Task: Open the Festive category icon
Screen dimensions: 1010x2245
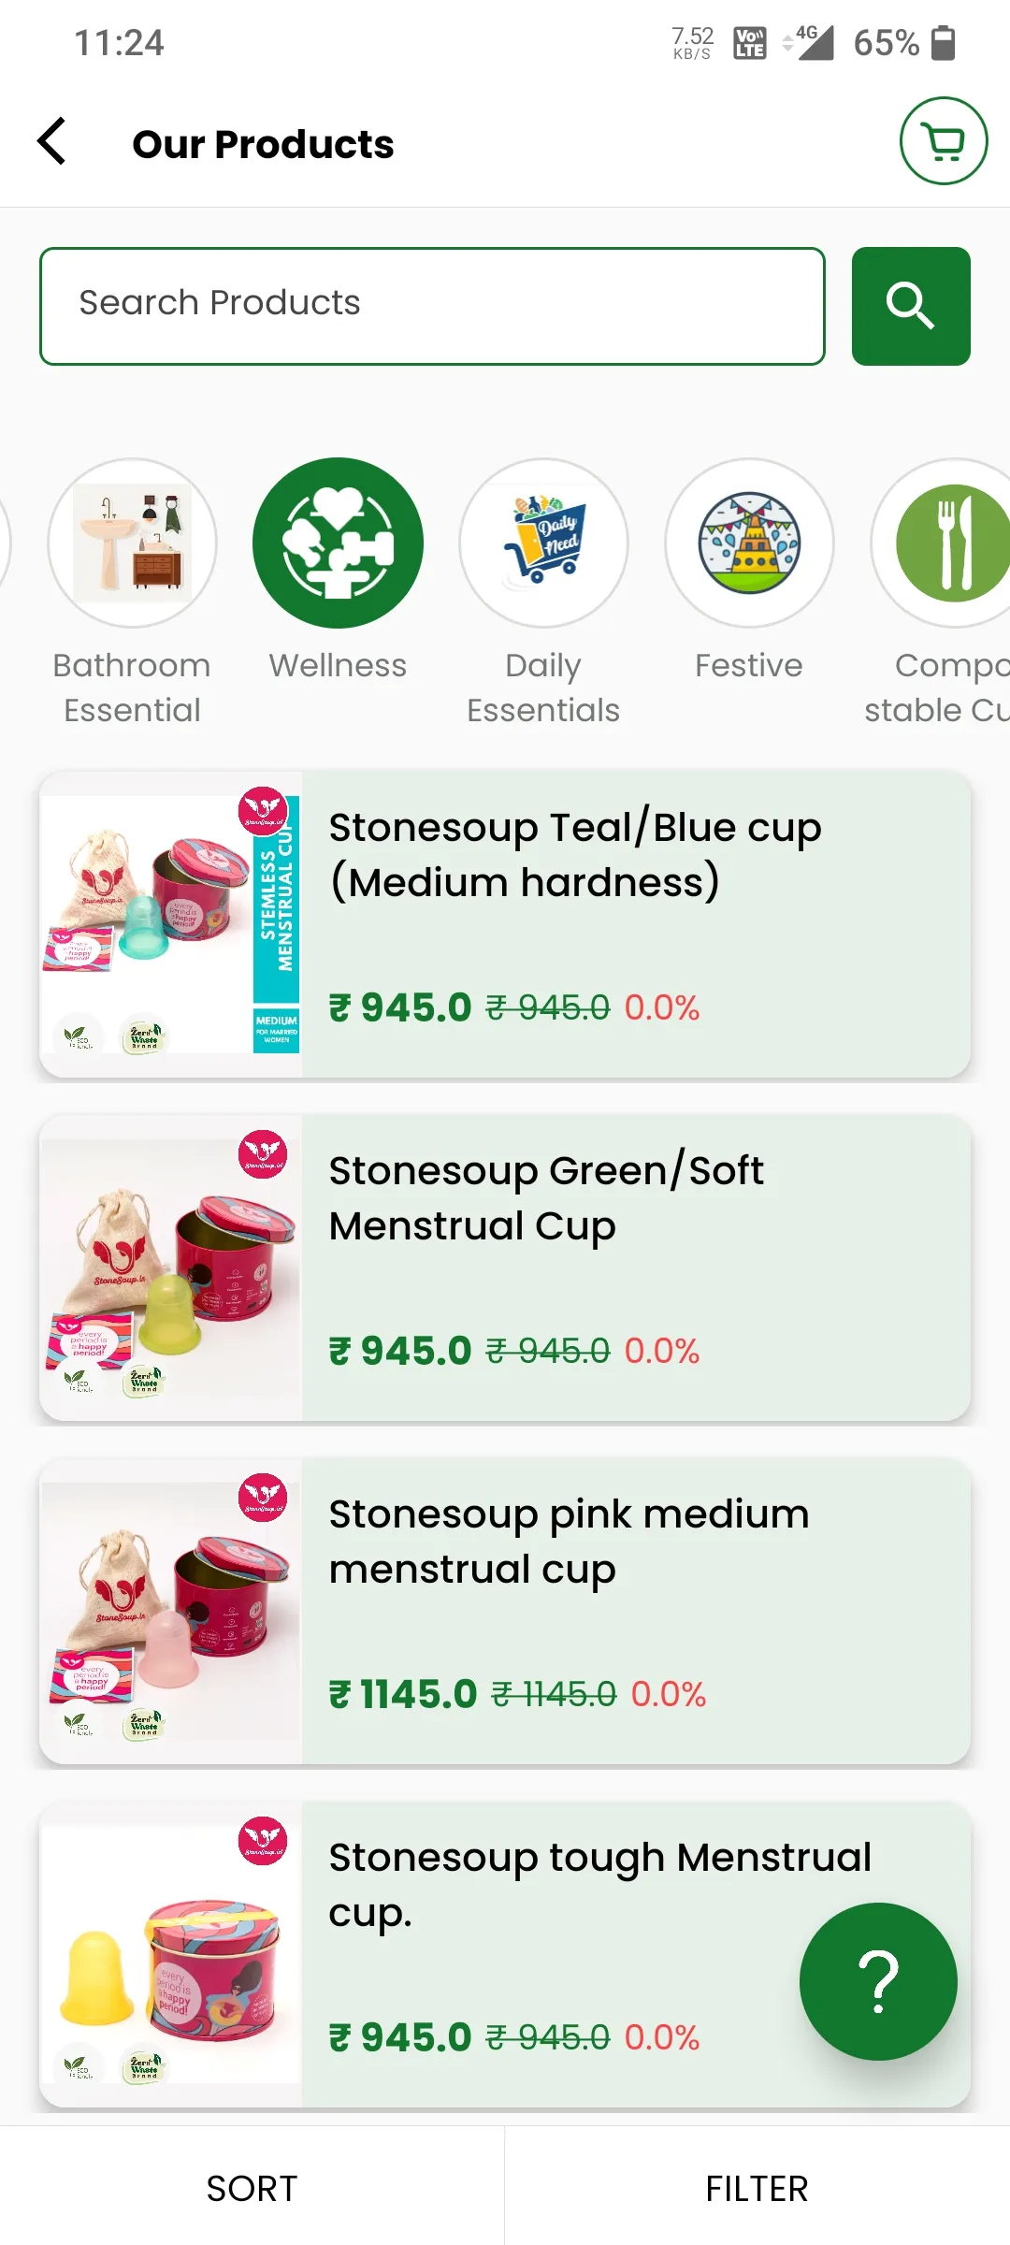Action: 749,543
